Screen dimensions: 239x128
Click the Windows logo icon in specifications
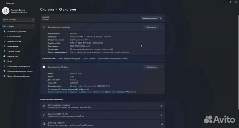tap(44, 67)
